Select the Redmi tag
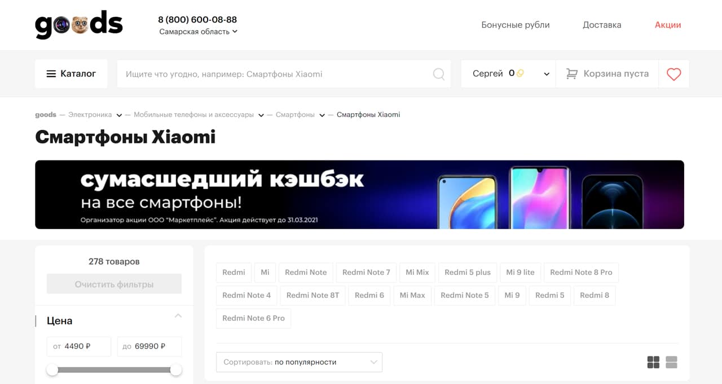Screen dimensions: 722x384 (234, 273)
